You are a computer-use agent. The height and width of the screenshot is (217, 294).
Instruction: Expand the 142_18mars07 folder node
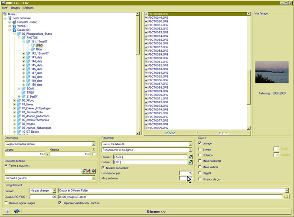coord(23,53)
